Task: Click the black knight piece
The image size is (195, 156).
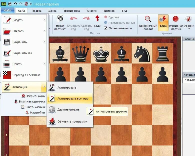Action: (142, 53)
